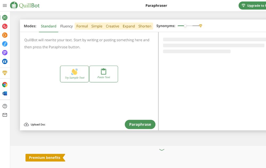Select the Formal mode tab
The image size is (266, 168).
tap(82, 26)
